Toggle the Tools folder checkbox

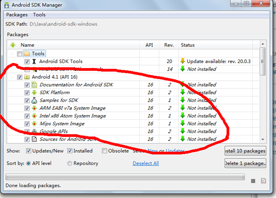click(x=19, y=53)
